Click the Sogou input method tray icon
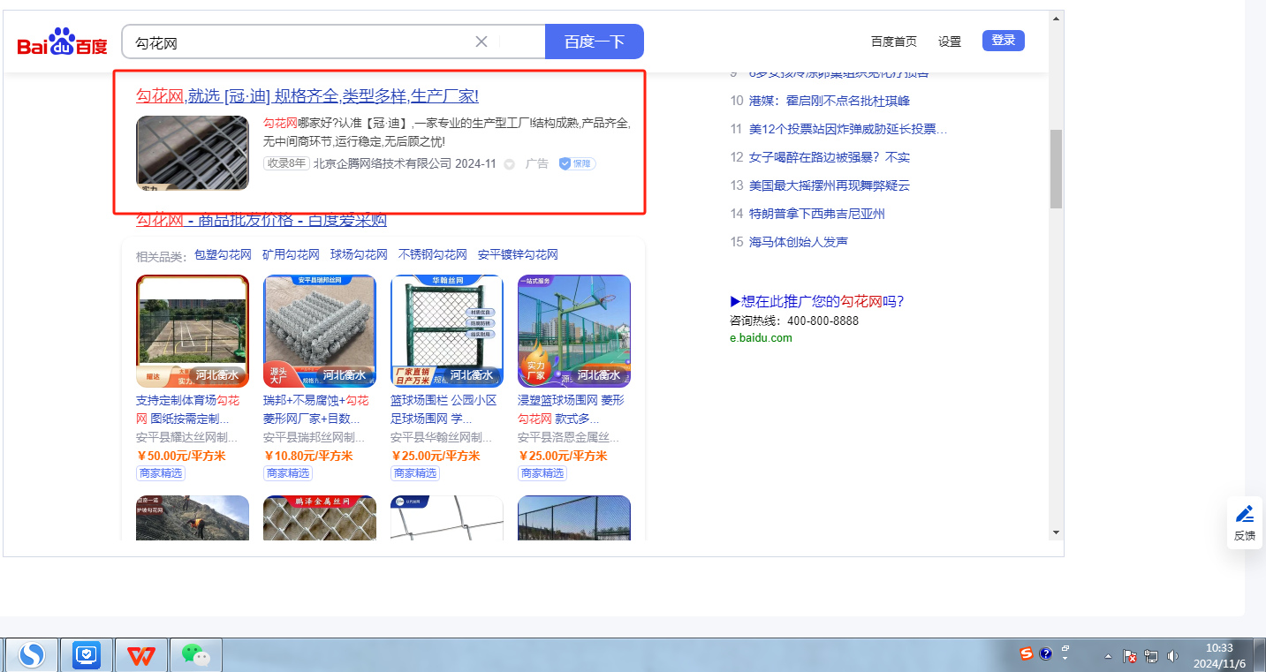 (x=1026, y=653)
